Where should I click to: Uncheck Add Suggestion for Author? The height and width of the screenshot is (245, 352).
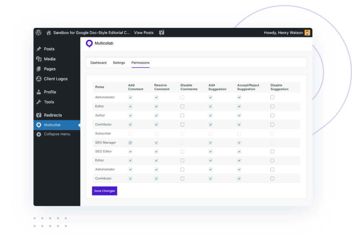pyautogui.click(x=210, y=115)
